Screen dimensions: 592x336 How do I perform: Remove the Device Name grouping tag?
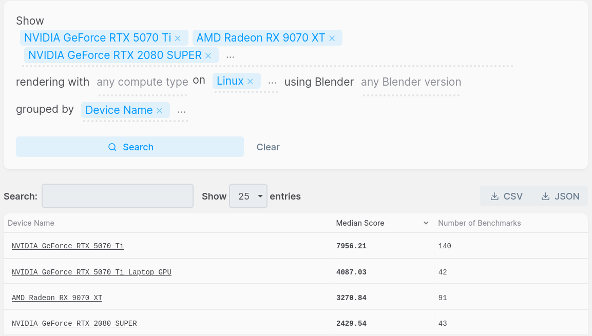click(159, 110)
